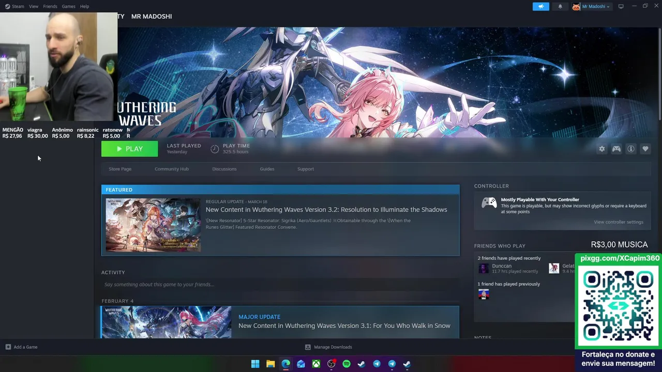This screenshot has width=662, height=372.
Task: Click the controller compatibility gamepad icon
Action: pyautogui.click(x=489, y=203)
